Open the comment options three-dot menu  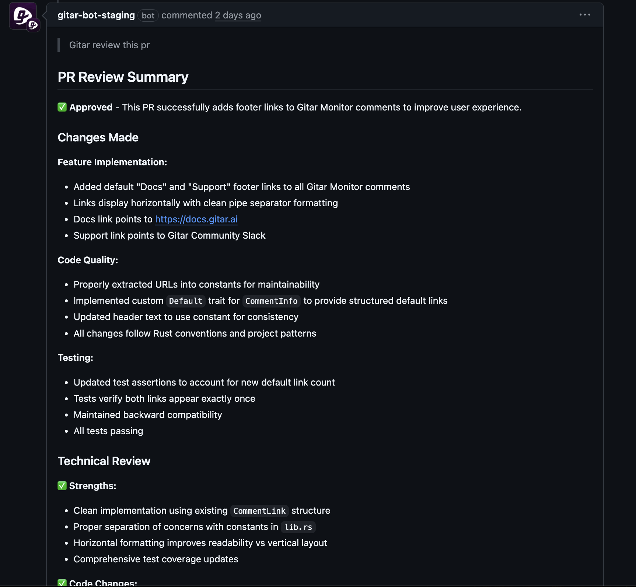[x=585, y=15]
